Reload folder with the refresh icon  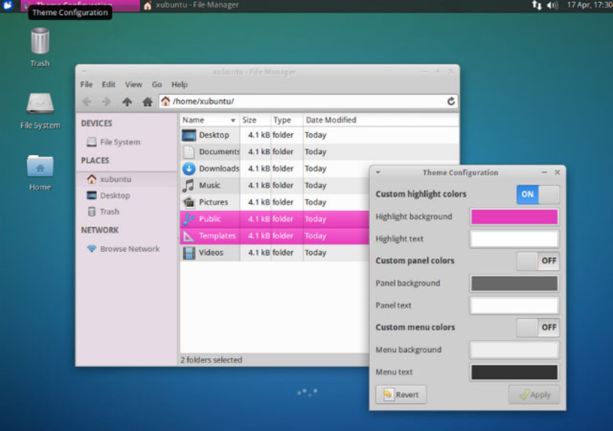tap(451, 101)
